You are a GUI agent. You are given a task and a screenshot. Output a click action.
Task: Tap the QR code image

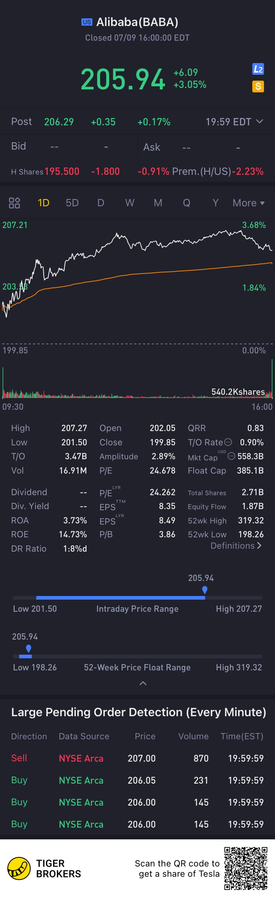246,868
